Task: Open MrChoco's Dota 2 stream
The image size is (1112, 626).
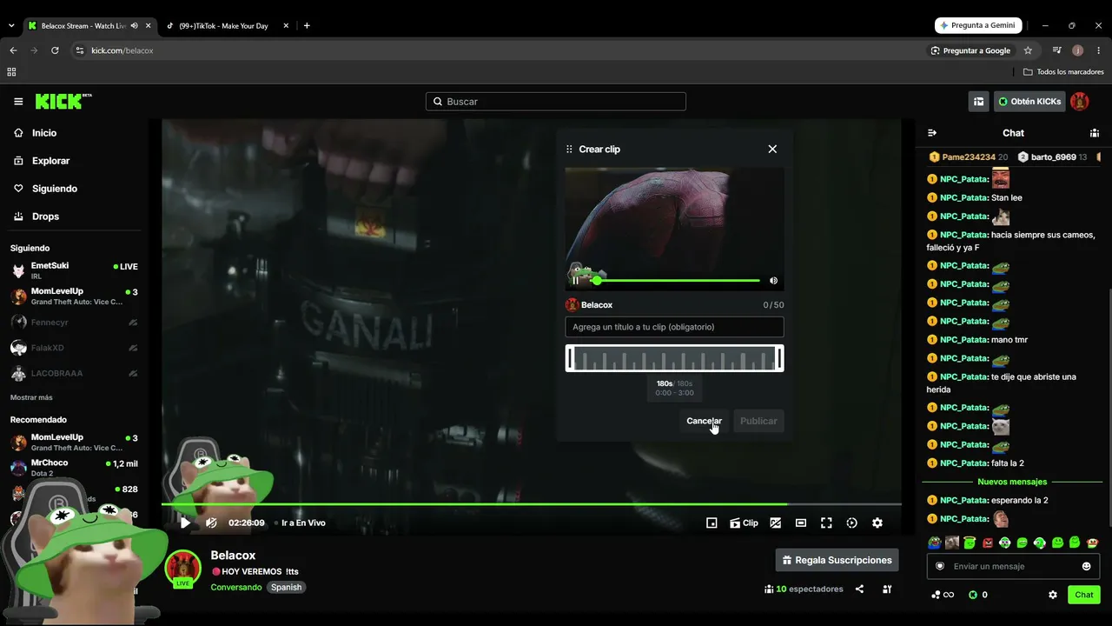Action: coord(75,468)
